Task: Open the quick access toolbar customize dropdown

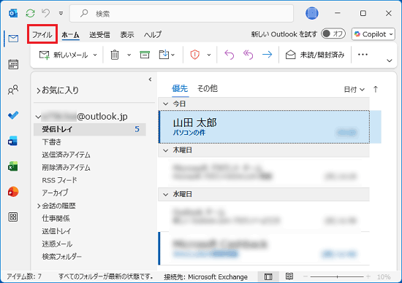Action: coord(61,13)
